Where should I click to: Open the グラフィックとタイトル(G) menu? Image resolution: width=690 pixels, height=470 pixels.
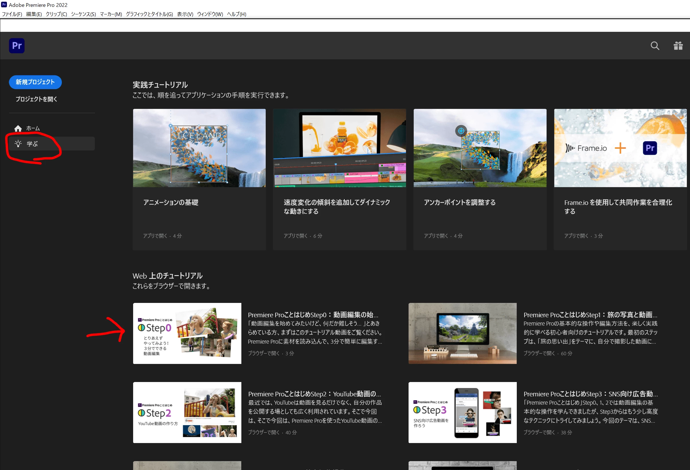coord(149,14)
